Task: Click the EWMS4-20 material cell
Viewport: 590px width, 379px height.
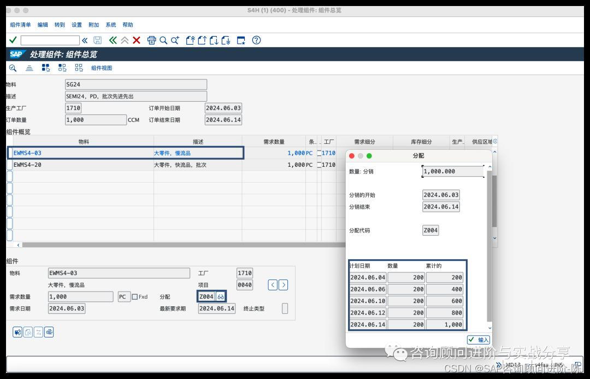Action: point(84,165)
